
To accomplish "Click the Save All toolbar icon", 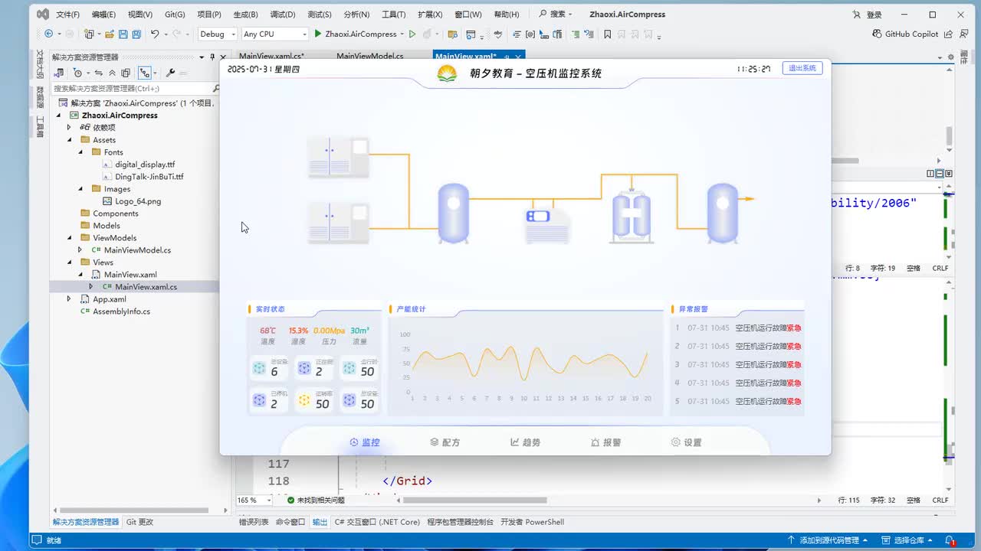I will (x=136, y=34).
